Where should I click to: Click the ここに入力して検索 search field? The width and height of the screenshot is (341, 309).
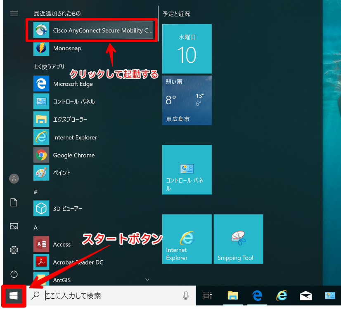(111, 296)
